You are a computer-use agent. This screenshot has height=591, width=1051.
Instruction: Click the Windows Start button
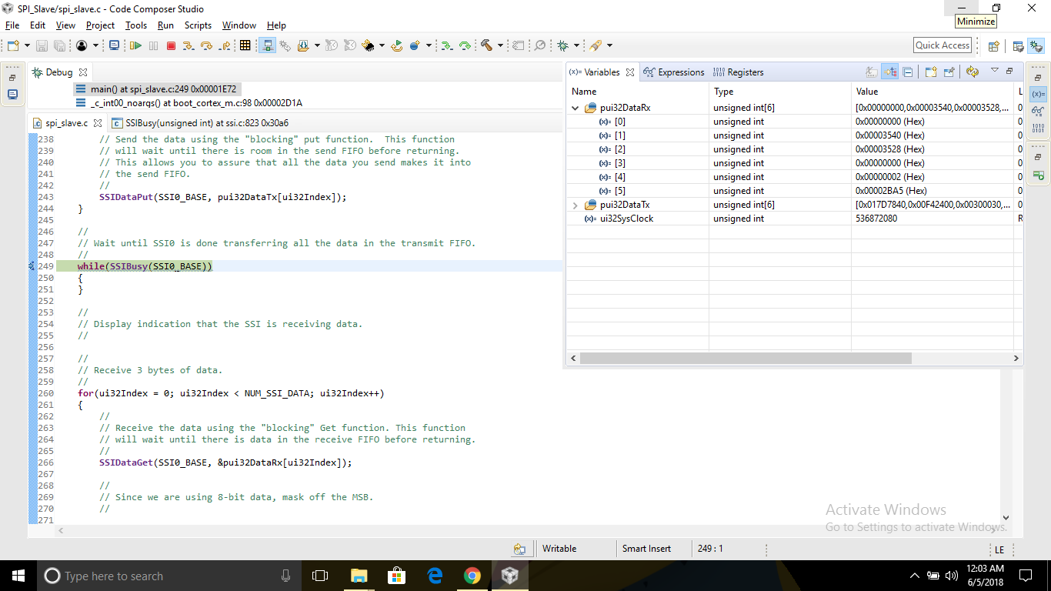[18, 576]
